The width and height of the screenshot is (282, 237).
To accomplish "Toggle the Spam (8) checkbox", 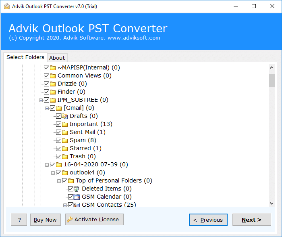I will (x=59, y=141).
